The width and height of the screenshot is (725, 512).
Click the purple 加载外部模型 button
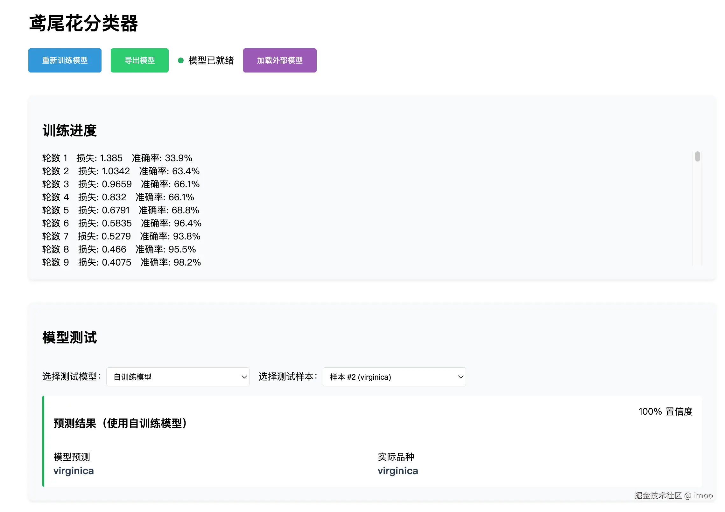pyautogui.click(x=279, y=60)
